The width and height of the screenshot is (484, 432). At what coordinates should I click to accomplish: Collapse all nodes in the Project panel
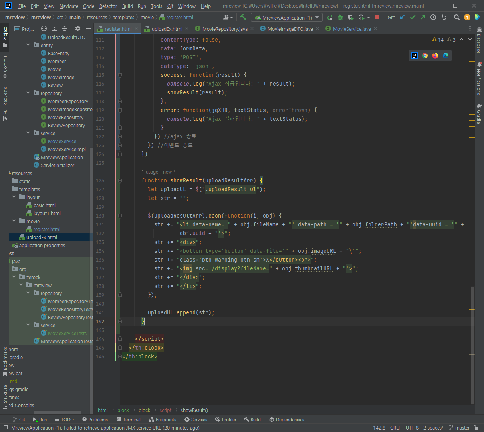point(65,28)
